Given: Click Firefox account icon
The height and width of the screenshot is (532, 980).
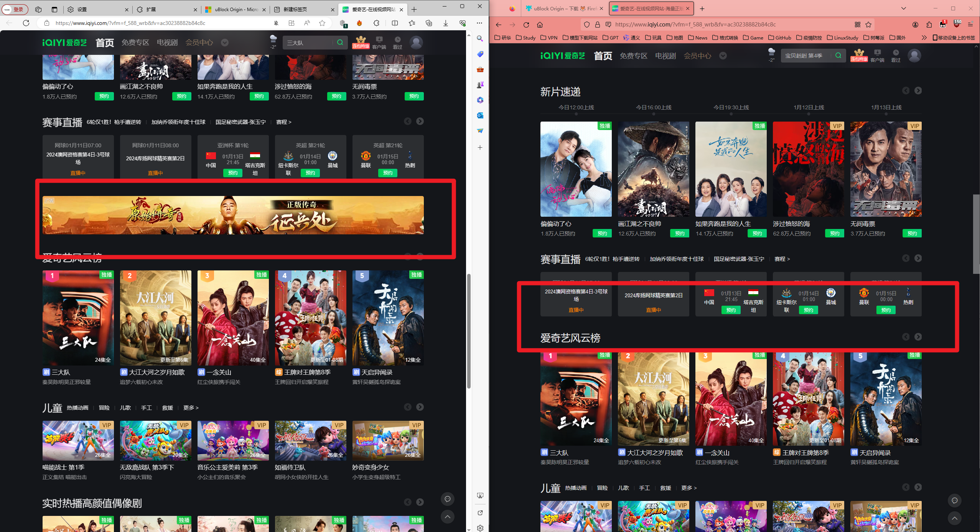Looking at the screenshot, I should 915,25.
